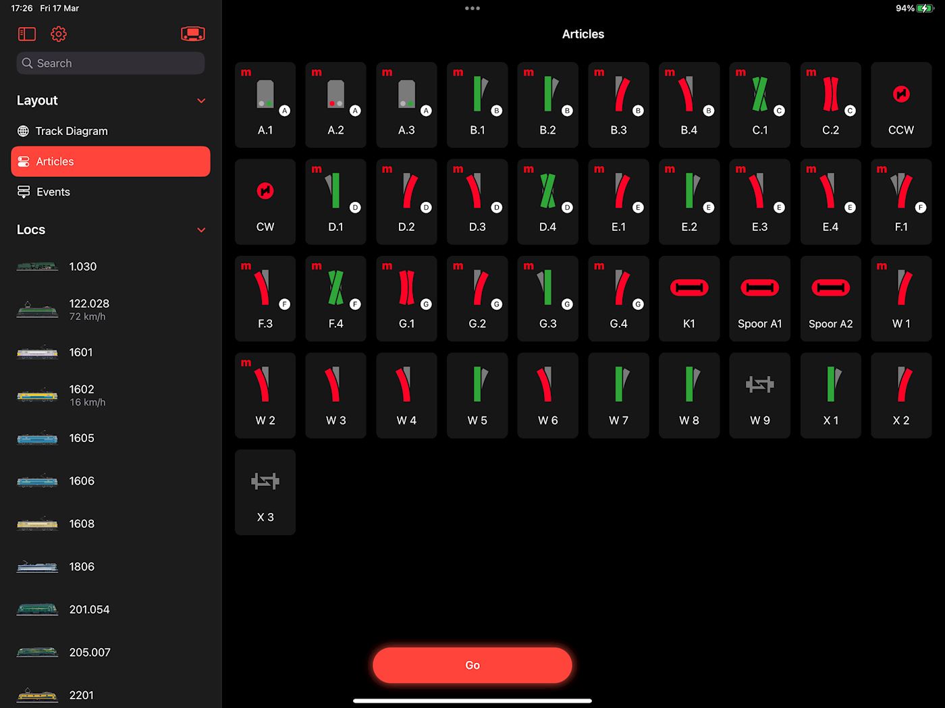Toggle signal A.2

(335, 105)
